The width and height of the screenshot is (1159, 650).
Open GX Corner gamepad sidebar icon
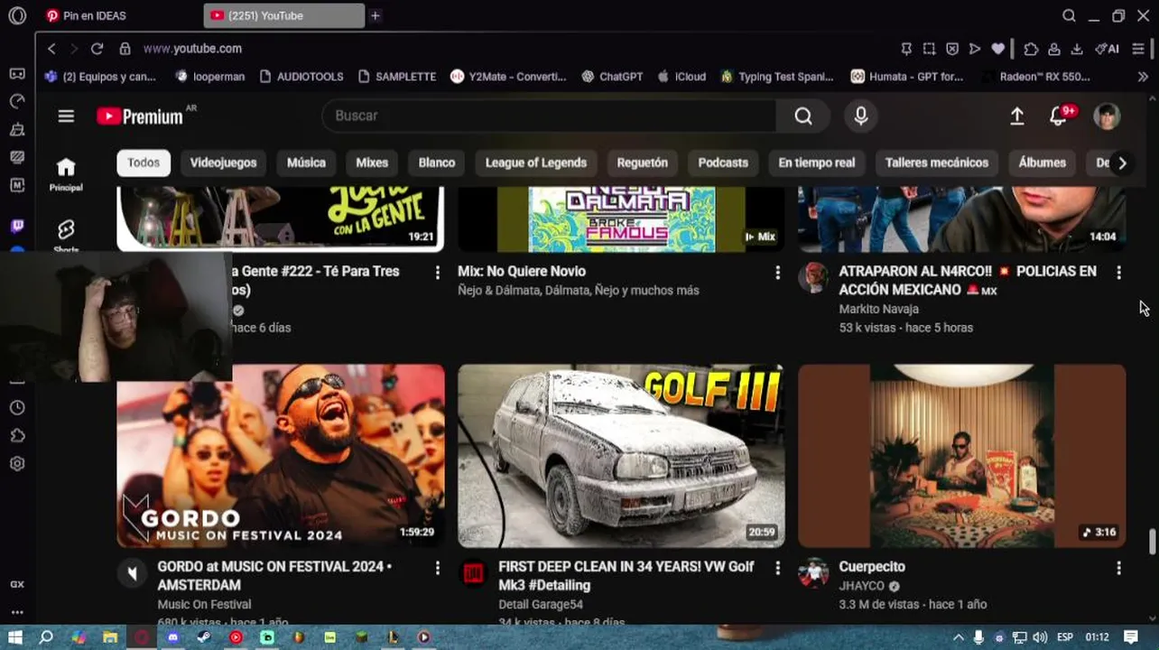(x=17, y=74)
